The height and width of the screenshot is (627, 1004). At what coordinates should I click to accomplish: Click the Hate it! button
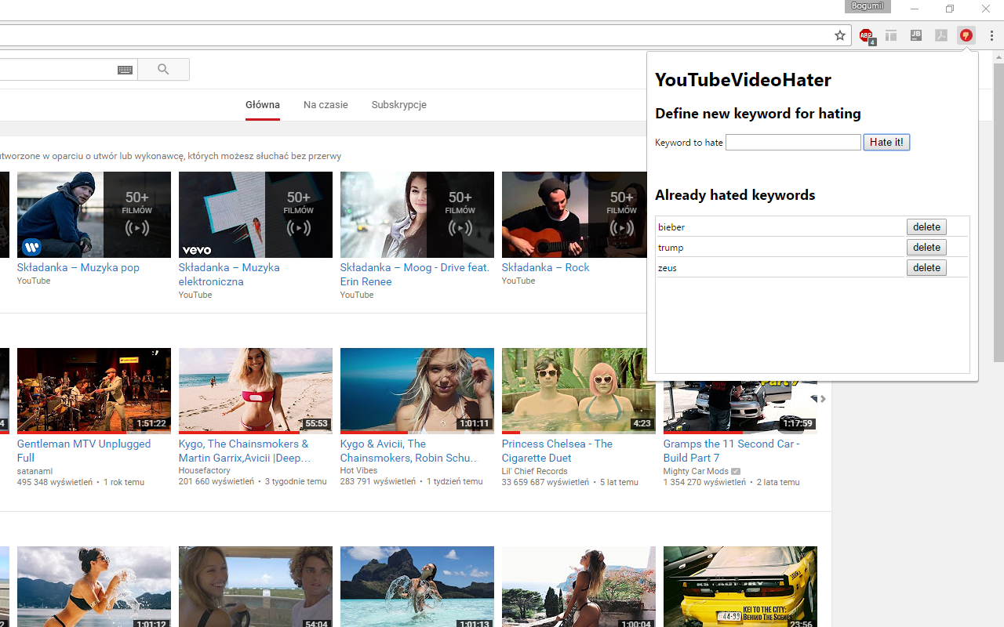(x=886, y=142)
